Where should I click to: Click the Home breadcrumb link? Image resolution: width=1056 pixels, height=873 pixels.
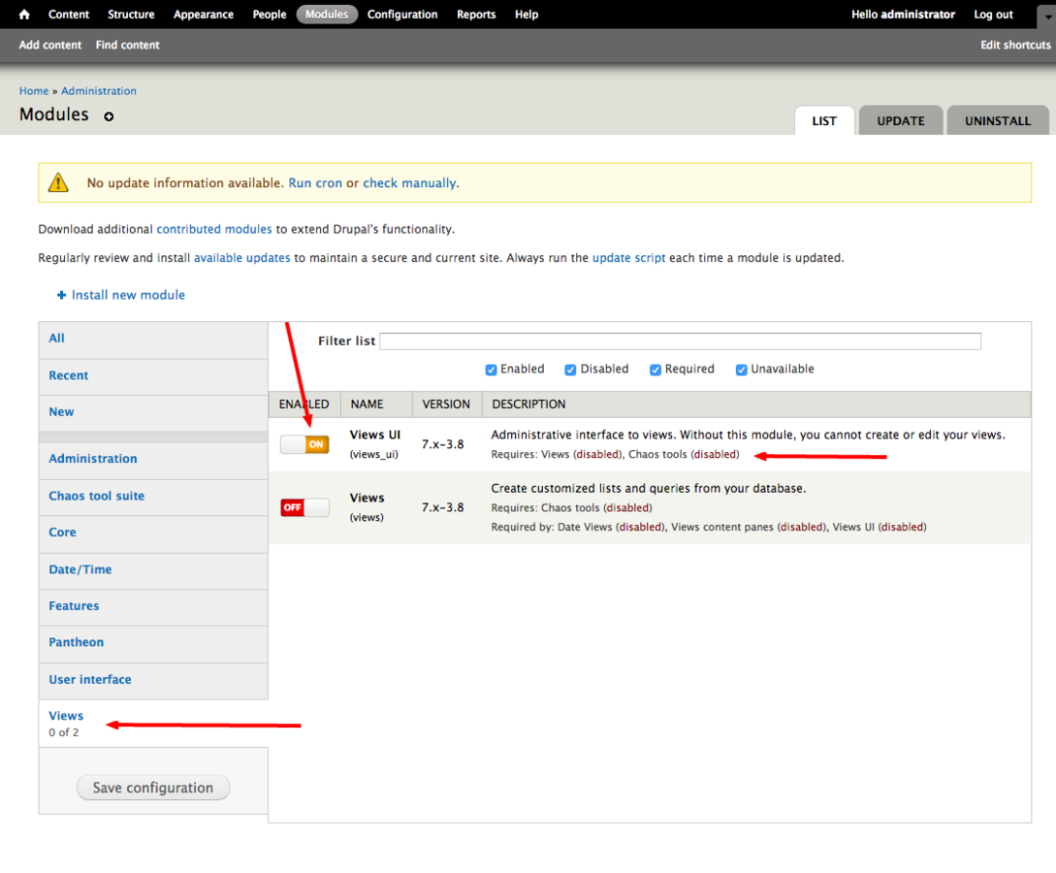pos(34,91)
